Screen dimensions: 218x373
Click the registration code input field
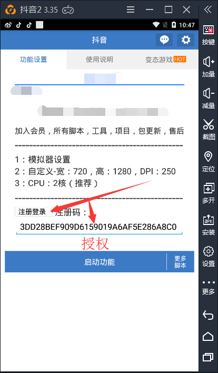pos(100,227)
